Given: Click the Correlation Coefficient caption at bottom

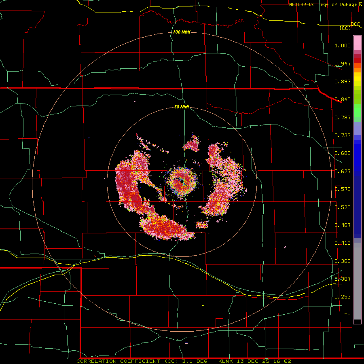Looking at the screenshot, I should coord(184,361).
